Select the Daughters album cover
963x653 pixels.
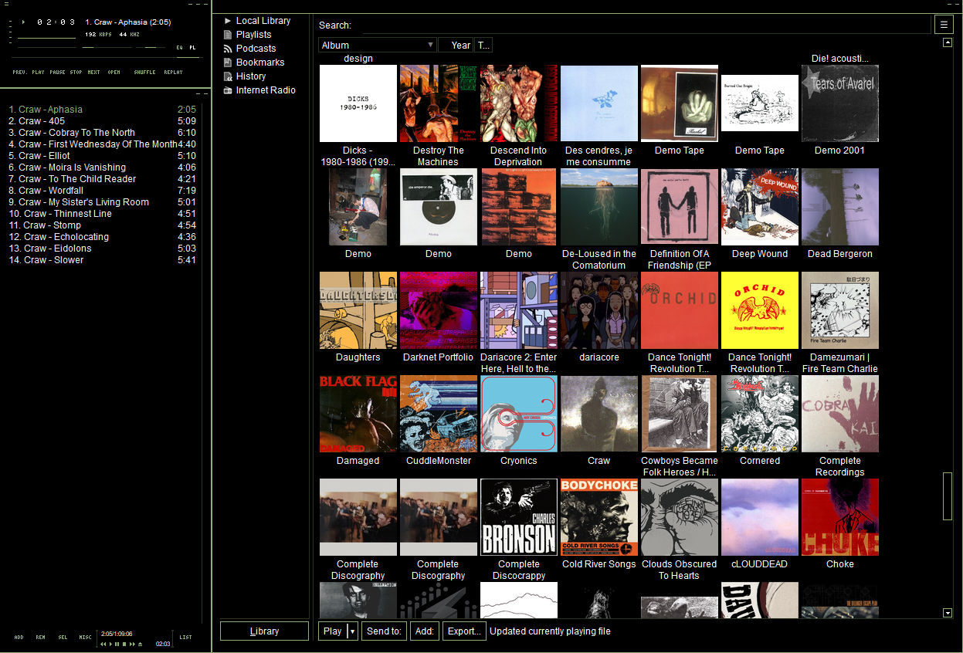358,310
